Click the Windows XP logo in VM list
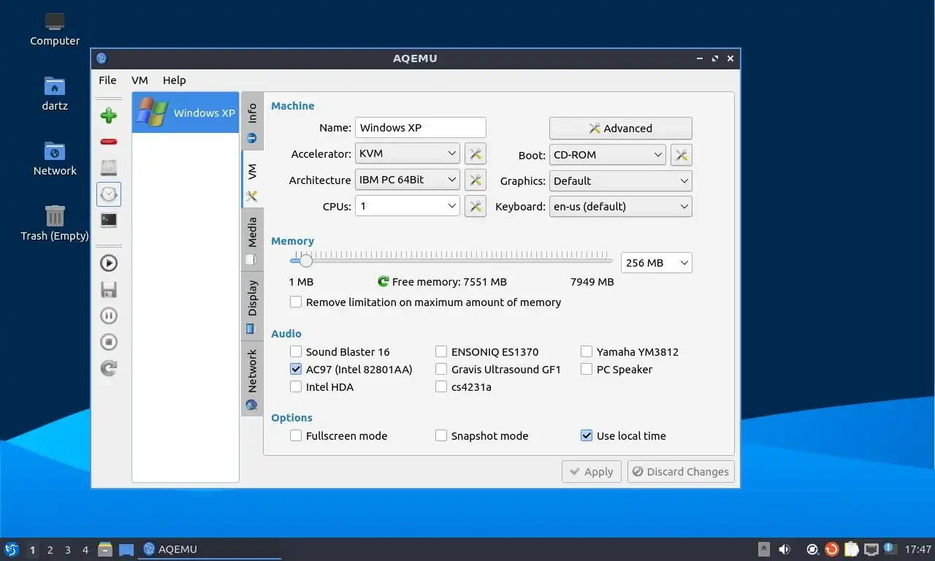This screenshot has height=561, width=935. point(153,112)
